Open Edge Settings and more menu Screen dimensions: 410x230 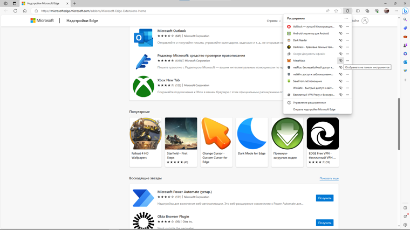396,11
